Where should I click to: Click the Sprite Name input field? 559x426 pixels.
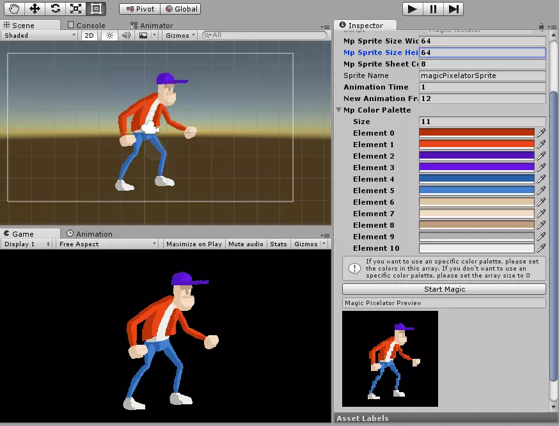(482, 75)
